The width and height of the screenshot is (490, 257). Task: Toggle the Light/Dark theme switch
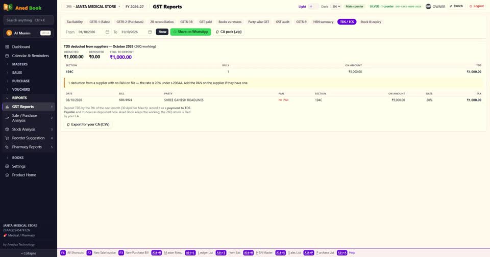[313, 6]
